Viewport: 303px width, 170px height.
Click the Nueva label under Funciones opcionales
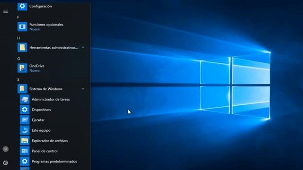[x=35, y=29]
